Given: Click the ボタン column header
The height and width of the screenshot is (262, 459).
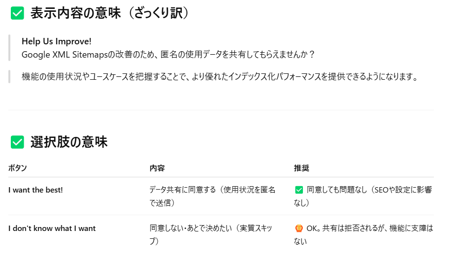Looking at the screenshot, I should pyautogui.click(x=18, y=168).
